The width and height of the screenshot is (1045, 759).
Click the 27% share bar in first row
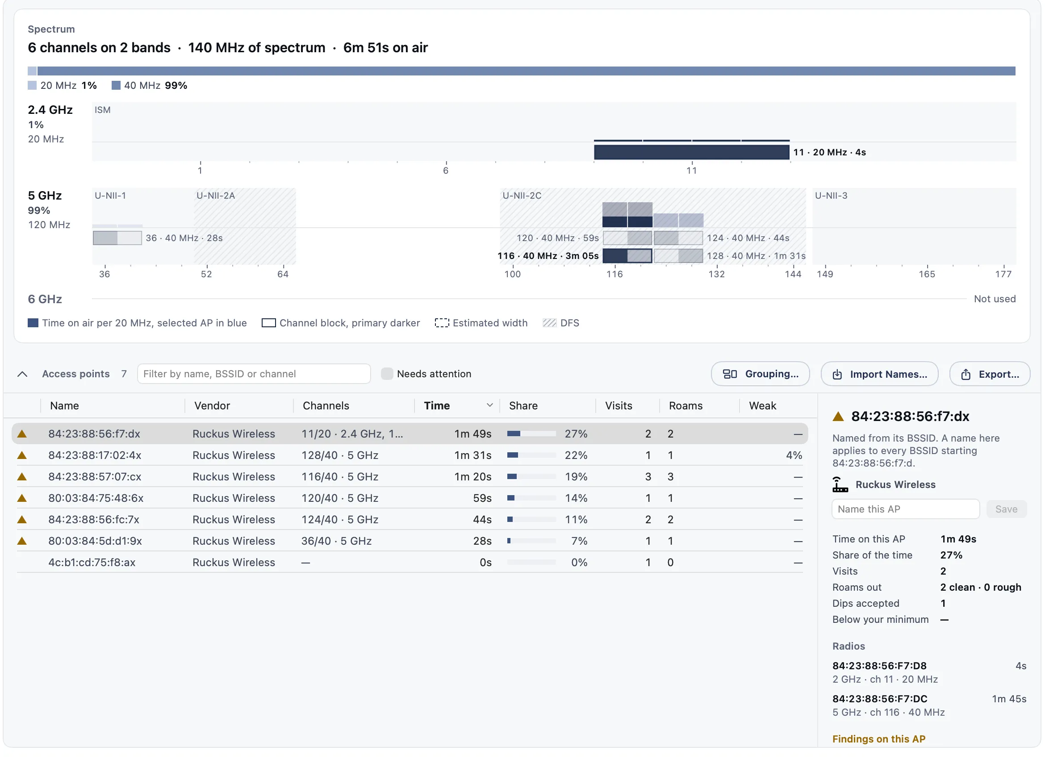[531, 434]
